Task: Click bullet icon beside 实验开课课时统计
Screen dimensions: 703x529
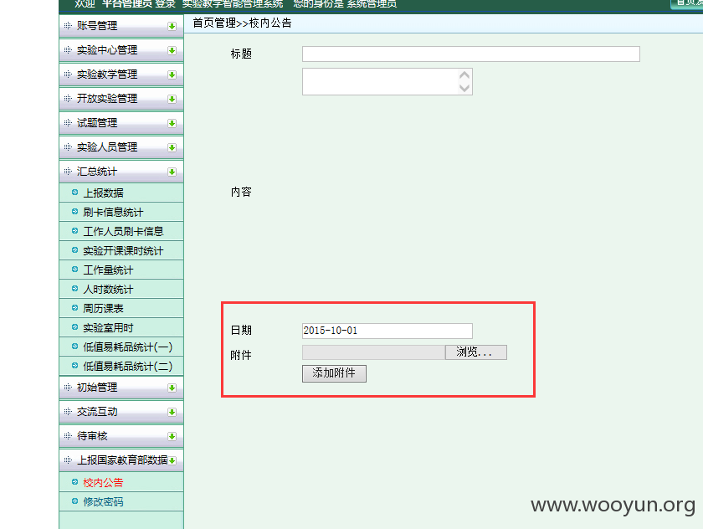Action: [x=74, y=250]
